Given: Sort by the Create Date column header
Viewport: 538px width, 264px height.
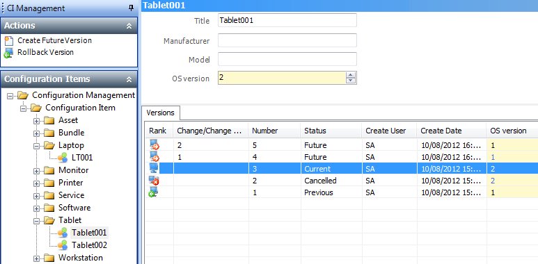Looking at the screenshot, I should (452, 131).
